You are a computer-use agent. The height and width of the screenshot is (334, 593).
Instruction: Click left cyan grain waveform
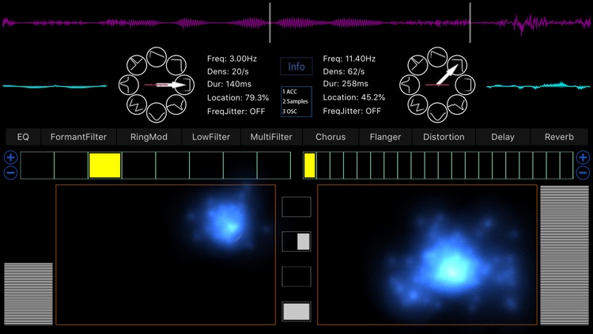(55, 86)
